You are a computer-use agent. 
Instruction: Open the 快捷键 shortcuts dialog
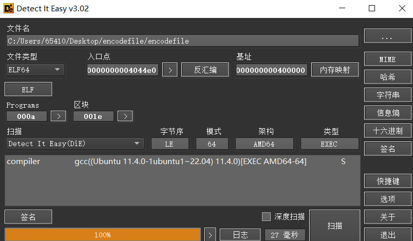[387, 181]
